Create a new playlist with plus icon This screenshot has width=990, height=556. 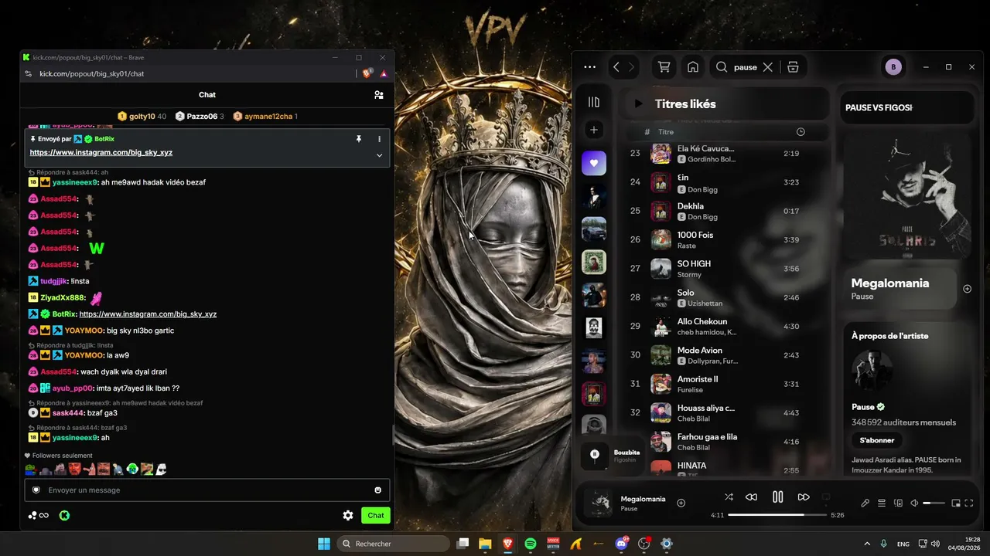click(594, 130)
